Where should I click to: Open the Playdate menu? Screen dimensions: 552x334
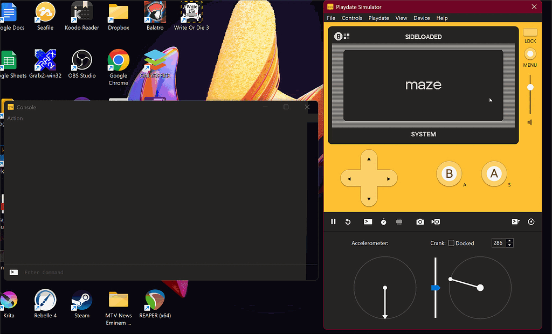coord(378,18)
